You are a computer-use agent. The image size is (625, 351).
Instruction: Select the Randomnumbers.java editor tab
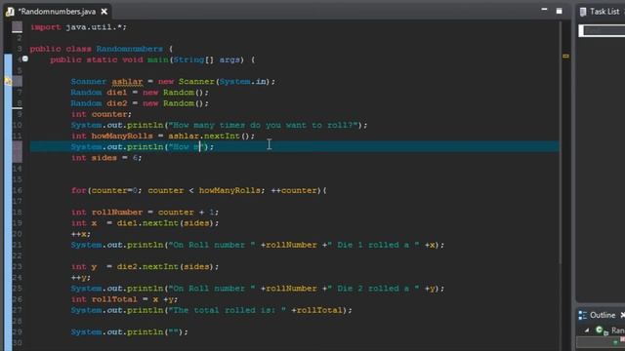57,12
